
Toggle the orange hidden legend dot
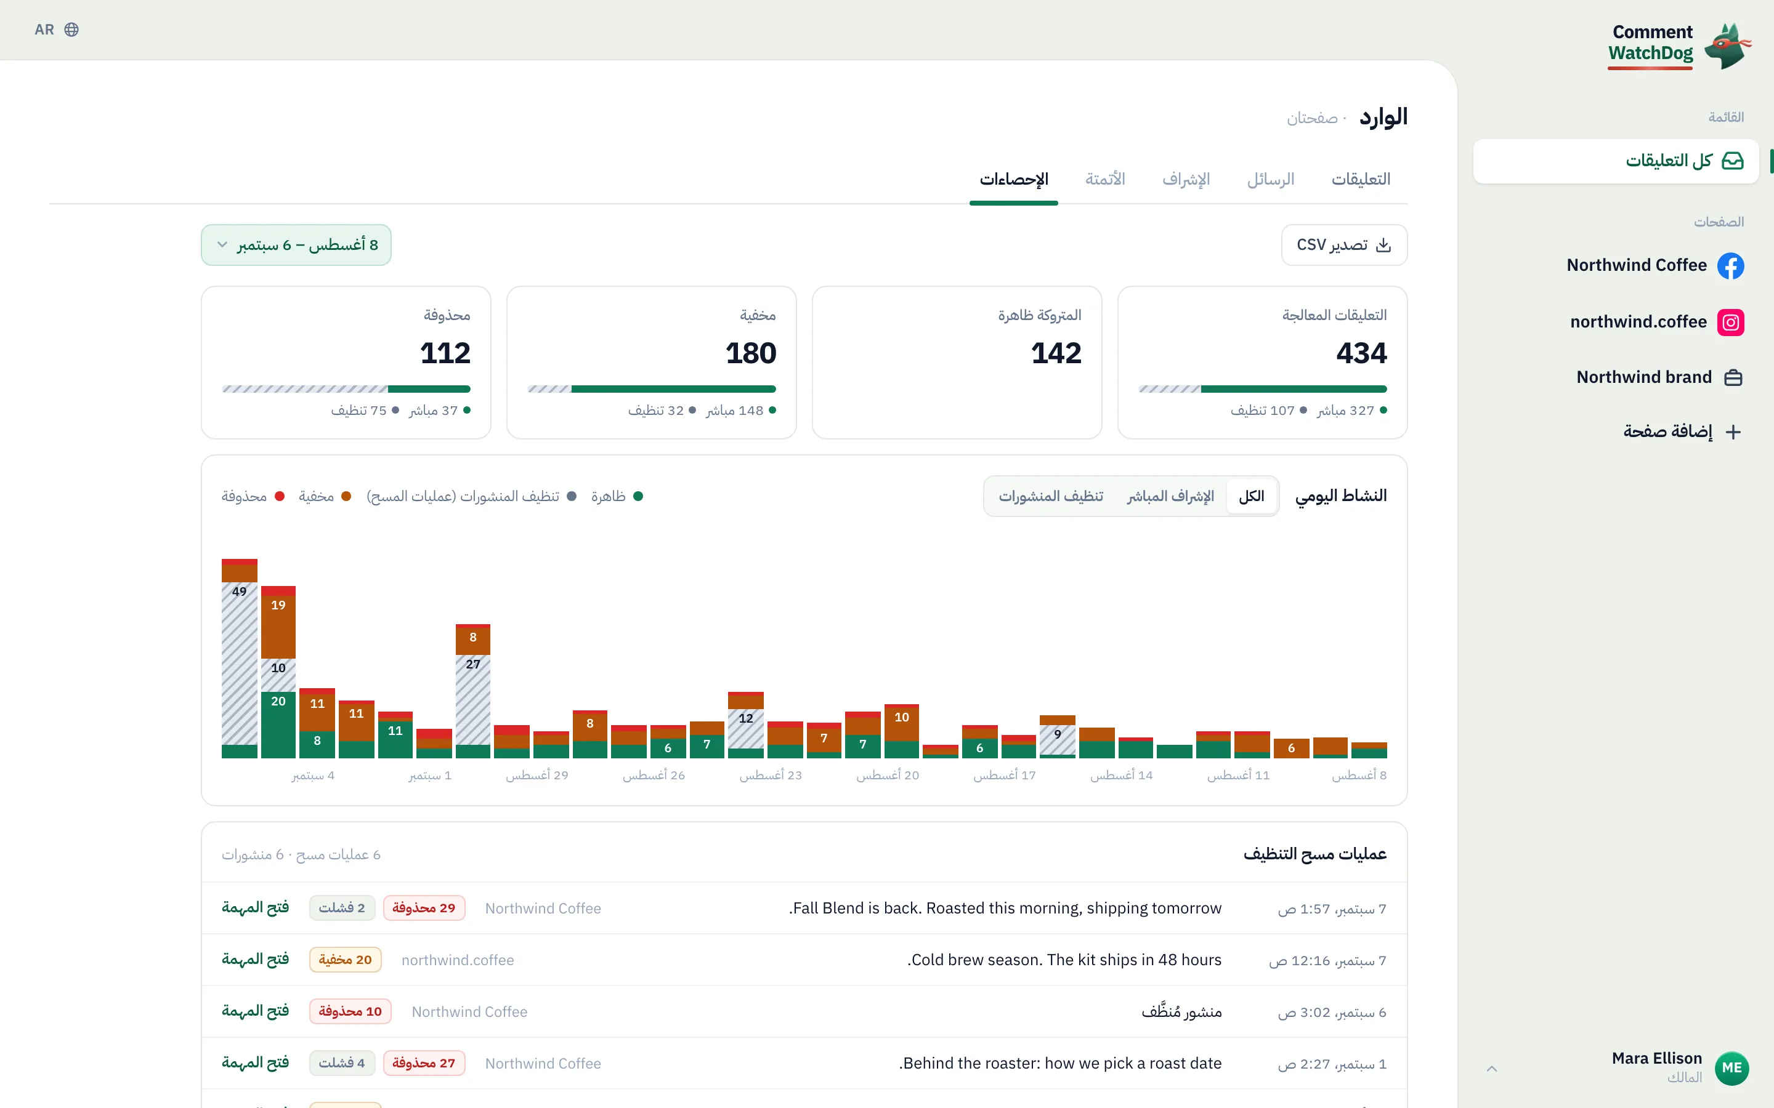coord(346,496)
